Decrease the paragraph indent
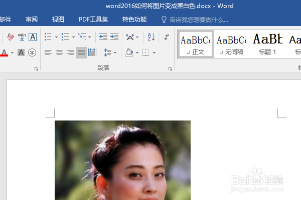Image resolution: width=301 pixels, height=200 pixels. pos(103,36)
